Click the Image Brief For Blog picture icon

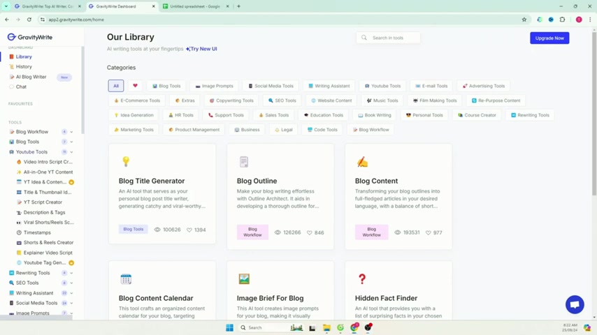[x=244, y=279]
